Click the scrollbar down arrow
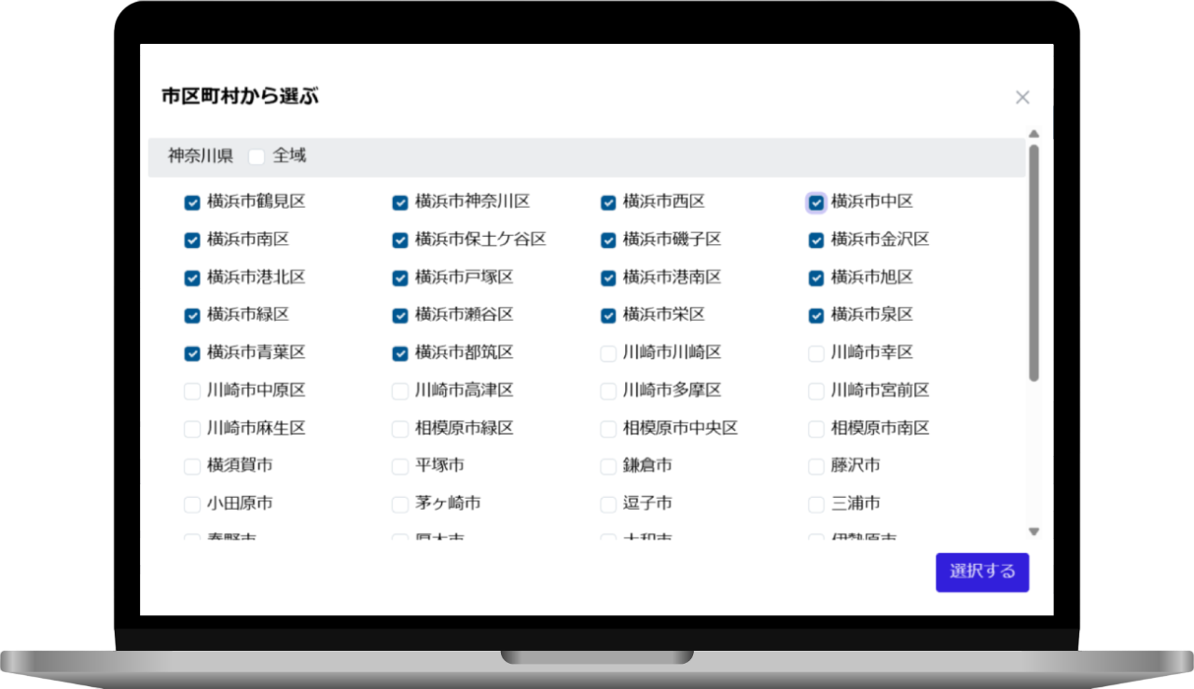 pyautogui.click(x=1034, y=531)
